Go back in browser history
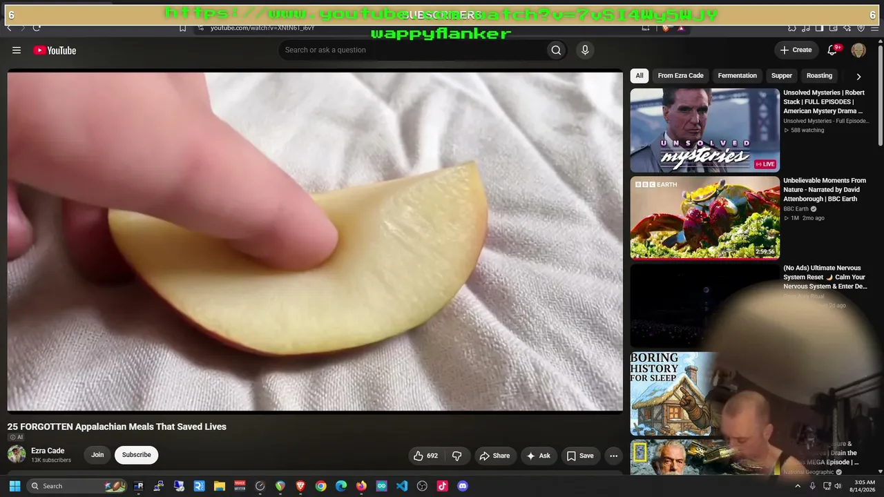This screenshot has width=884, height=497. 9,28
